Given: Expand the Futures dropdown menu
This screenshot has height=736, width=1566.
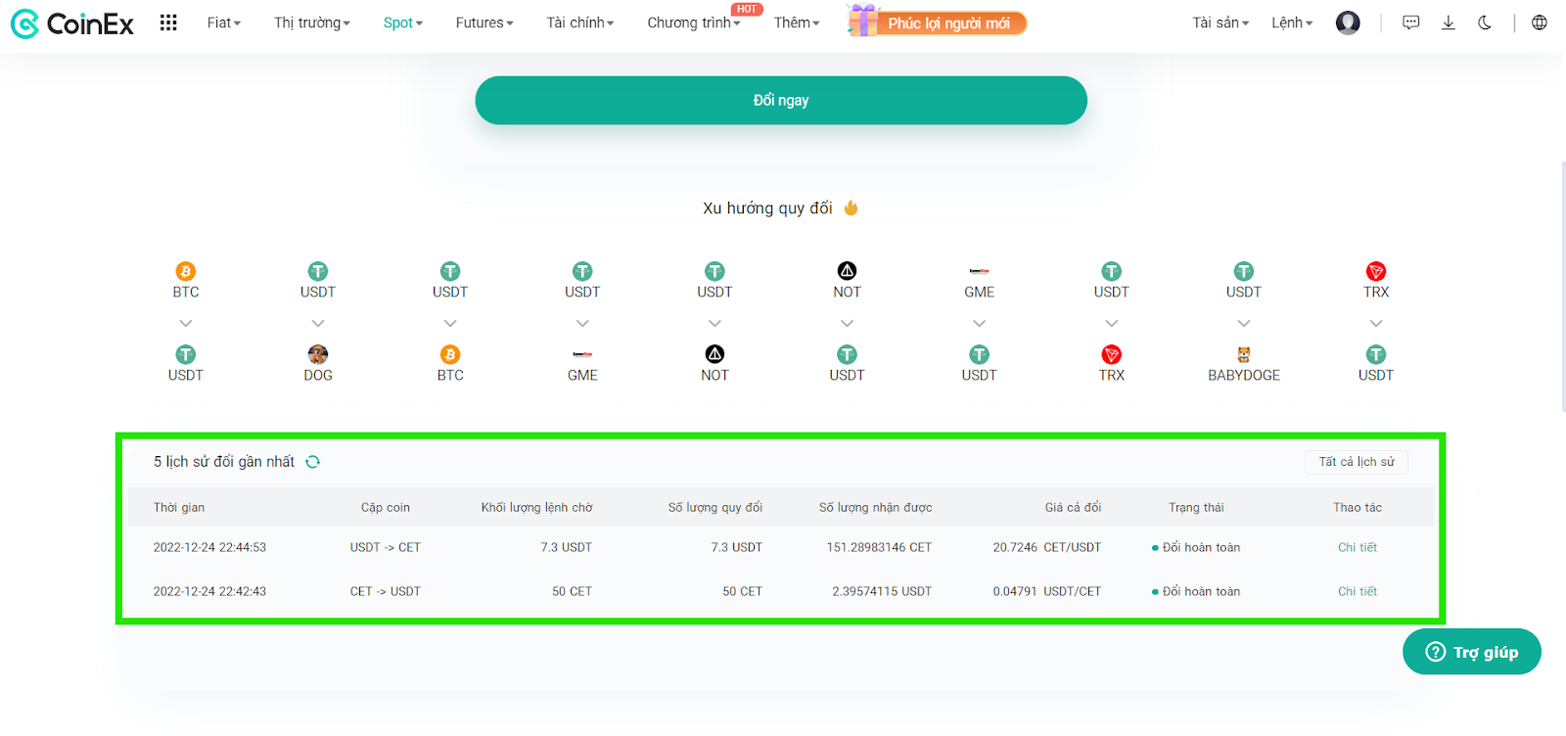Looking at the screenshot, I should coord(484,23).
